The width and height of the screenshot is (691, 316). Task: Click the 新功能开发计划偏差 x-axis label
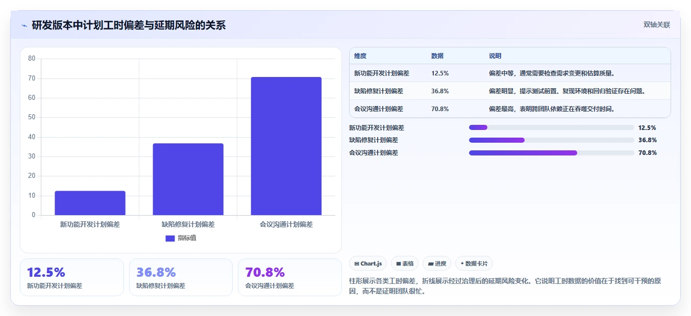coord(90,224)
